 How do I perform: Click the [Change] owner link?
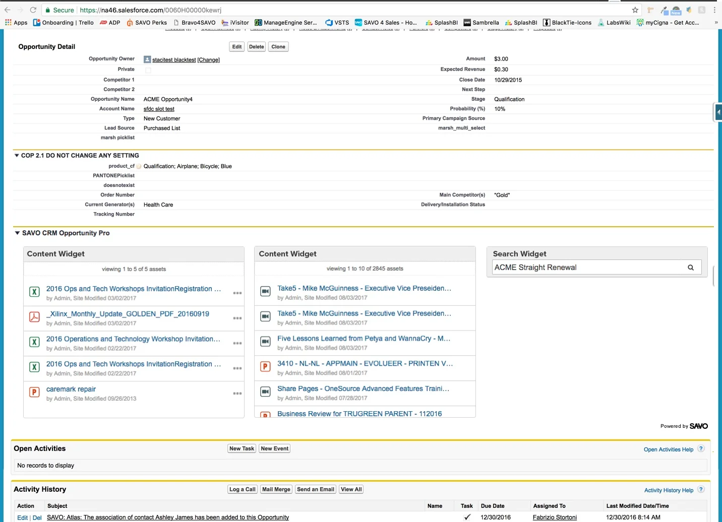point(209,60)
